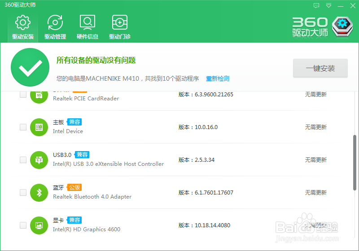
Task: Click 无需更新 in the CardReader row
Action: pyautogui.click(x=316, y=95)
